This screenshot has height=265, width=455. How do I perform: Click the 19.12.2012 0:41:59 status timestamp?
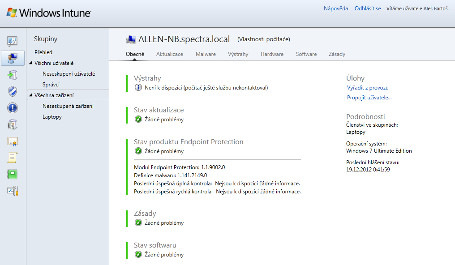[x=368, y=170]
